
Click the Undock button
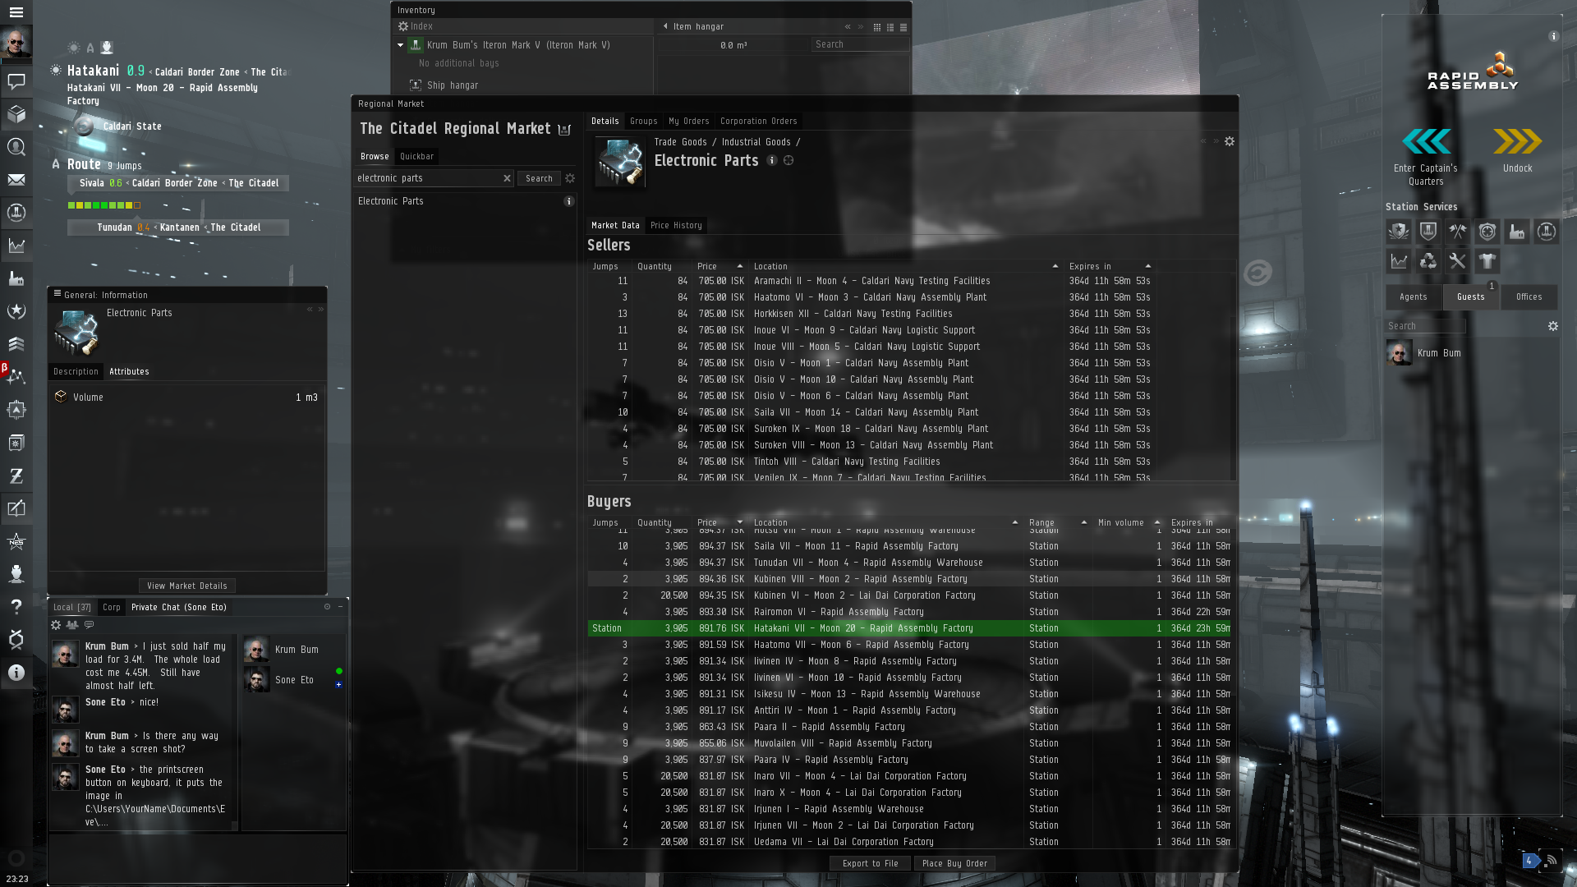pyautogui.click(x=1517, y=150)
